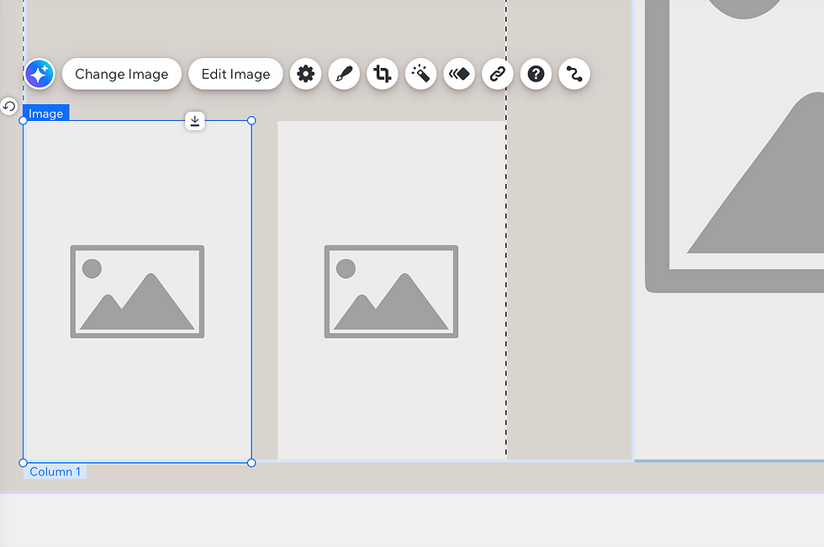Click the download arrow handle on image
The height and width of the screenshot is (547, 824).
pos(195,121)
